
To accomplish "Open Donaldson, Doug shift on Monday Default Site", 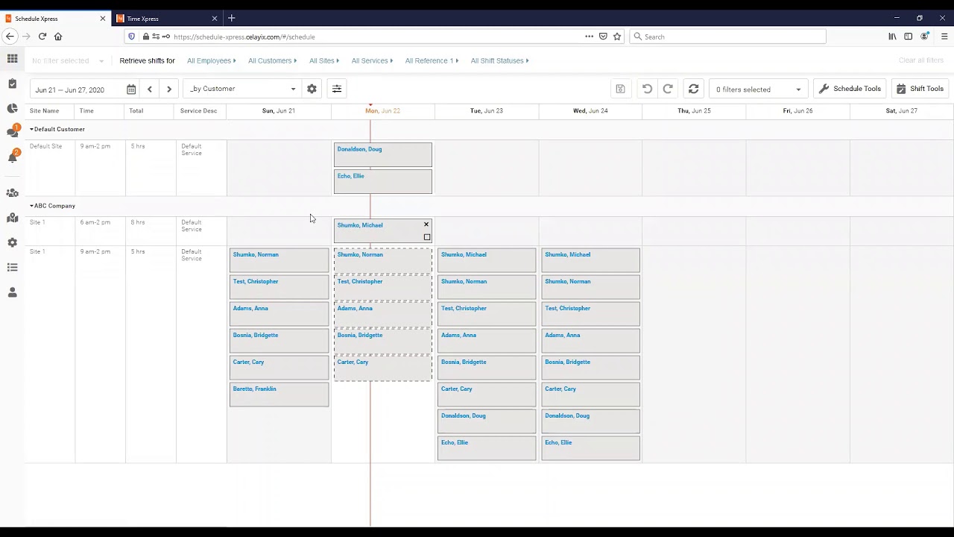I will coord(382,154).
